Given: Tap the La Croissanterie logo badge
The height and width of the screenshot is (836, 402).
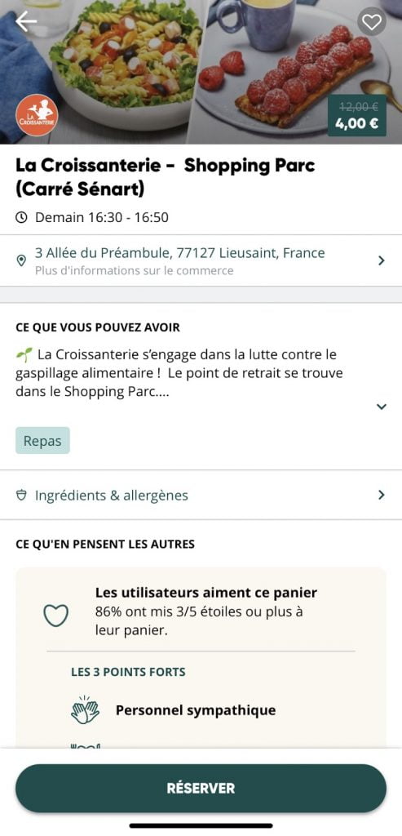Looking at the screenshot, I should point(37,115).
